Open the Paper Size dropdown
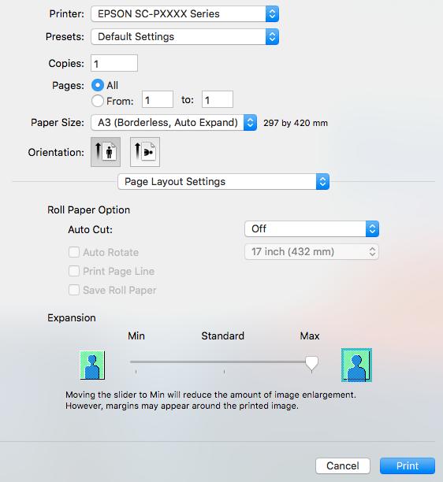 174,123
